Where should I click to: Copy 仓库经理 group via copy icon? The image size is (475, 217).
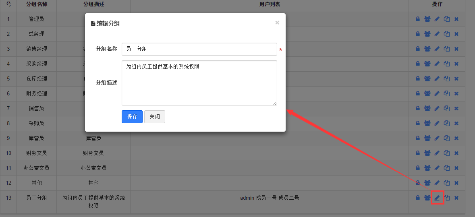446,79
